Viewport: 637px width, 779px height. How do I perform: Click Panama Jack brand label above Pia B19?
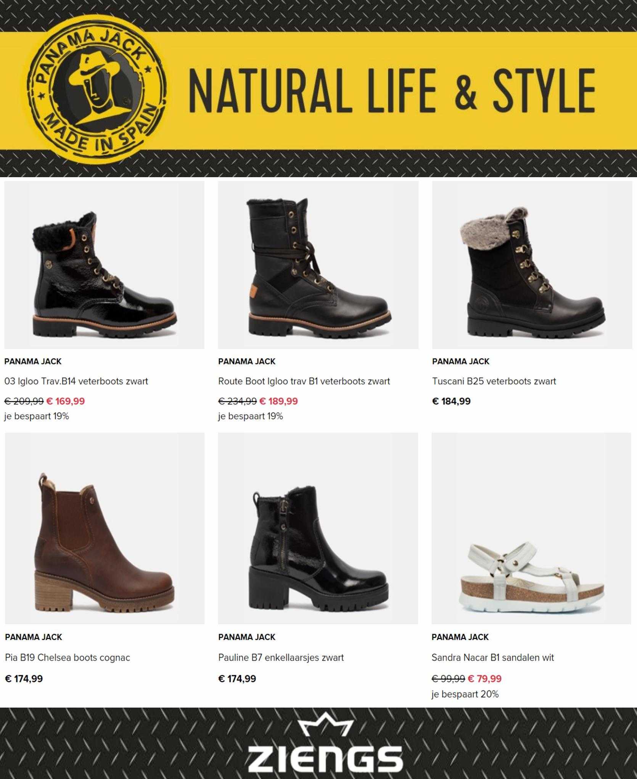[x=34, y=637]
